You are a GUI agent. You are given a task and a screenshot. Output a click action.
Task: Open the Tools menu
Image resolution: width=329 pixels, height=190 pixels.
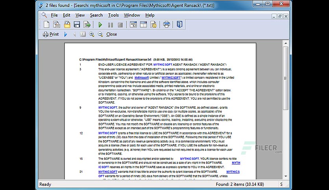pos(113,15)
